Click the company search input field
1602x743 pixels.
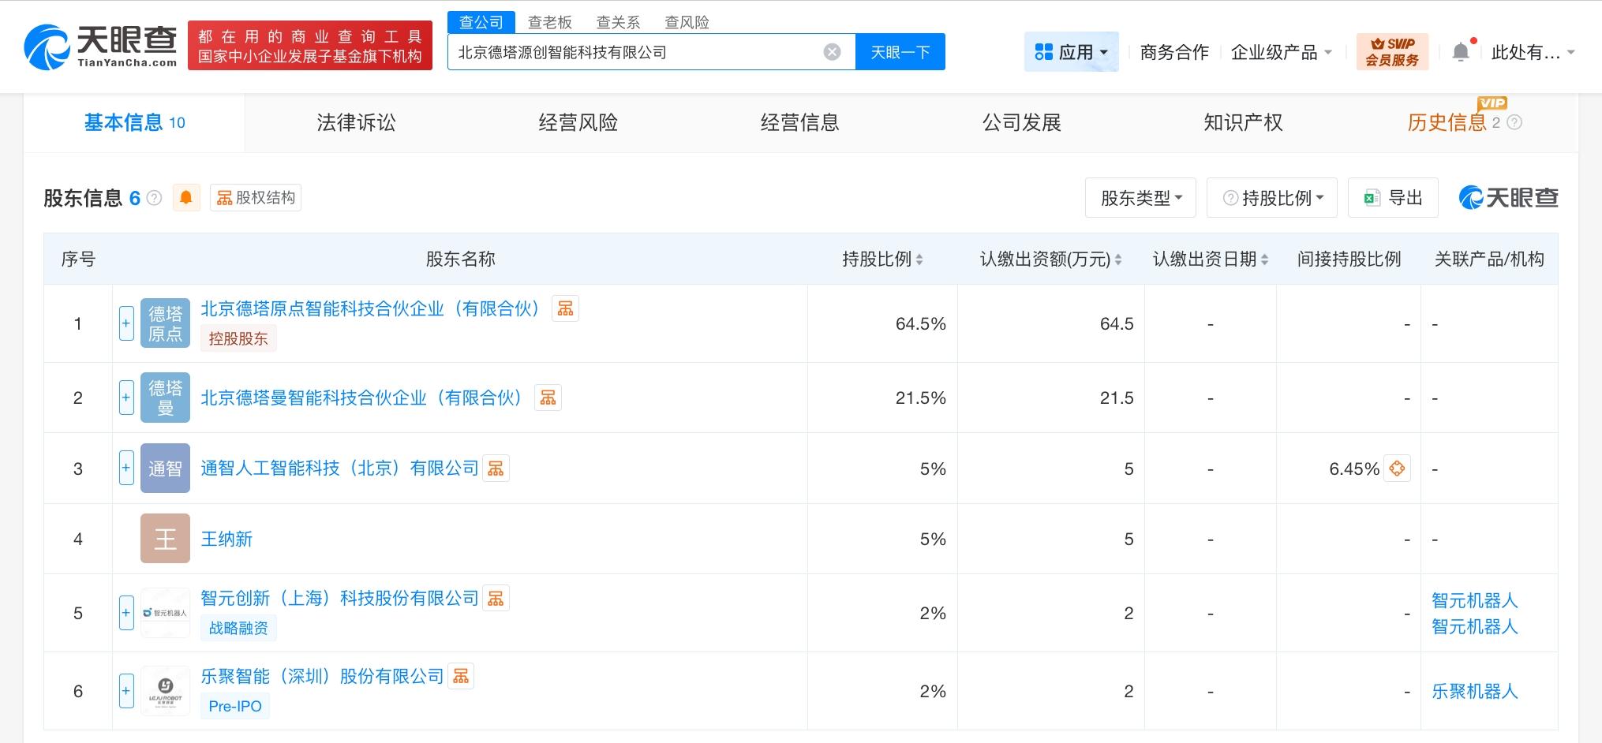pyautogui.click(x=631, y=52)
